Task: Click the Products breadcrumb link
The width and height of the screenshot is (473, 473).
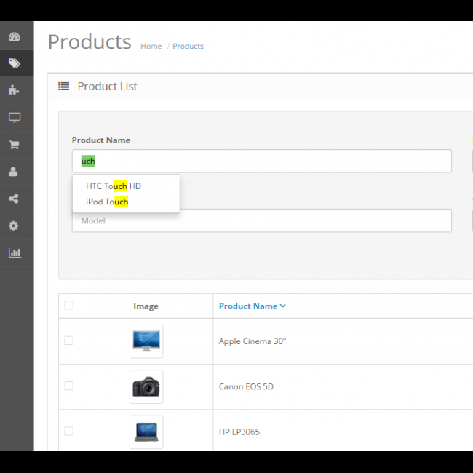Action: pos(188,47)
